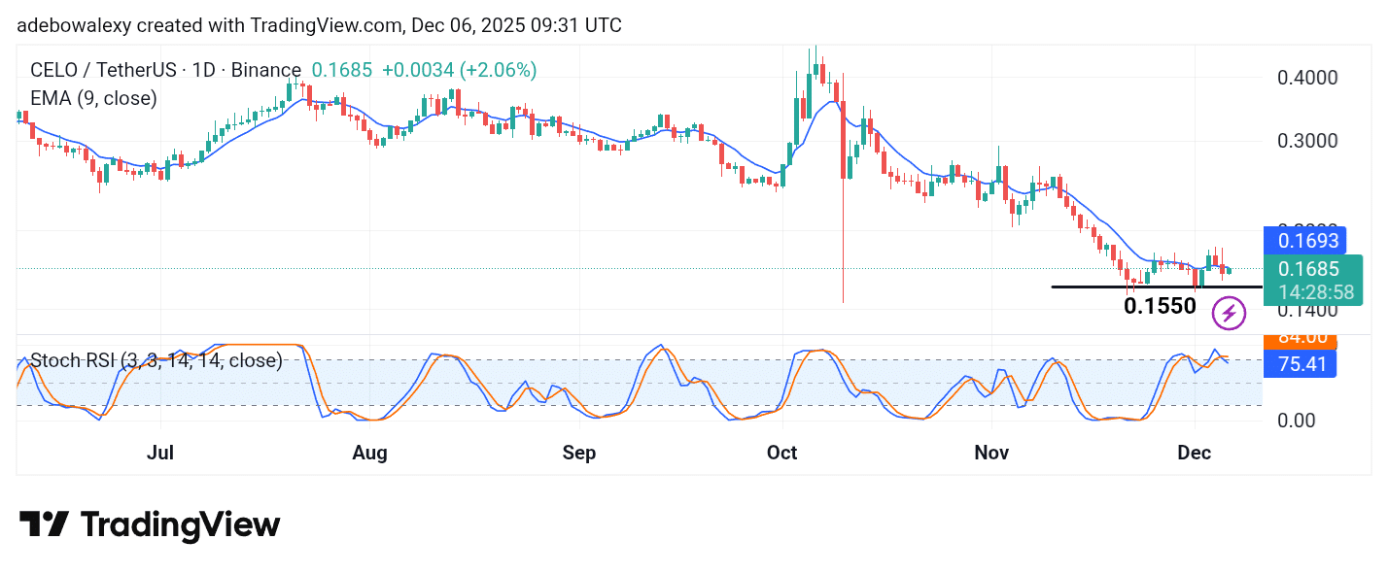1388x574 pixels.
Task: Click the purple lightning quick-action icon
Action: pos(1228,314)
